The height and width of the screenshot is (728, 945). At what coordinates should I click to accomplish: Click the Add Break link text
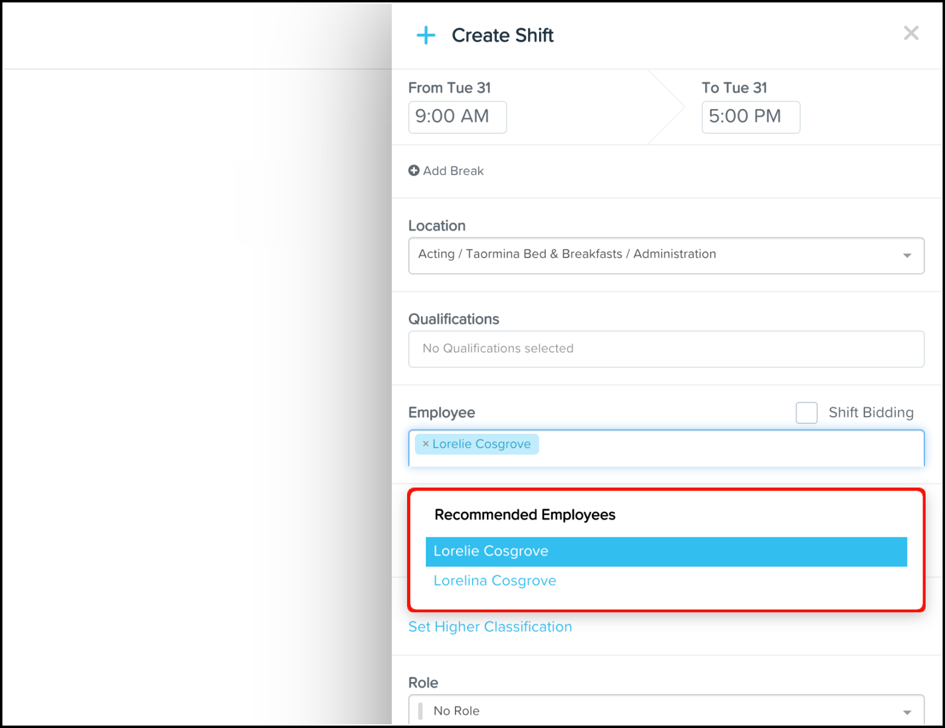click(454, 171)
